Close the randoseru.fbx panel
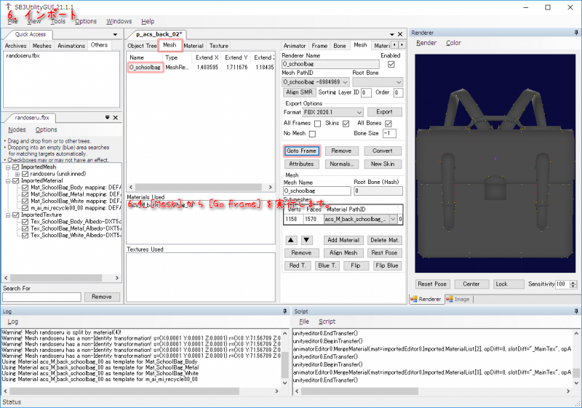 [115, 117]
